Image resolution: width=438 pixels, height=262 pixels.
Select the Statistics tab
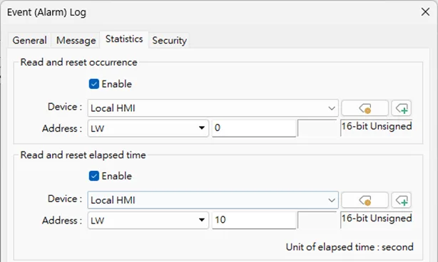[124, 39]
